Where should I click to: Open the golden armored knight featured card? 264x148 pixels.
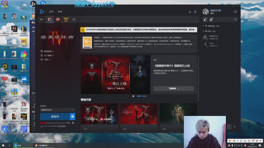[178, 114]
